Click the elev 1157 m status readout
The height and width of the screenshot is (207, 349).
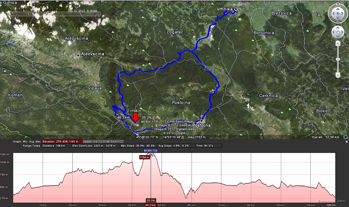click(197, 137)
